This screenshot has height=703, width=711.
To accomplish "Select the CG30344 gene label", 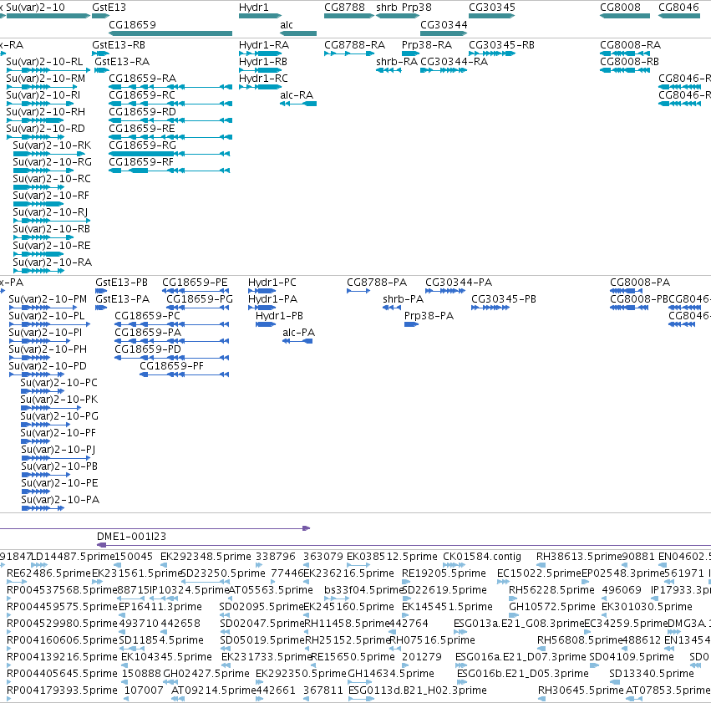I will click(x=444, y=25).
